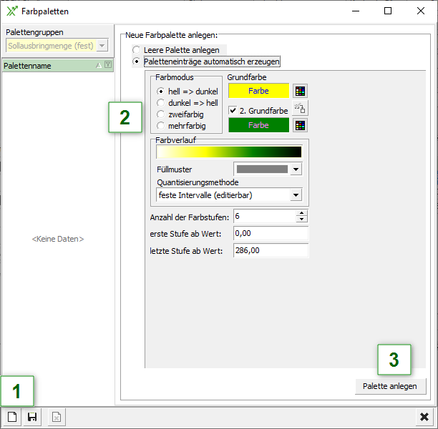The height and width of the screenshot is (429, 438).
Task: Expand the Füllmuster fill pattern dropdown
Action: pyautogui.click(x=296, y=169)
